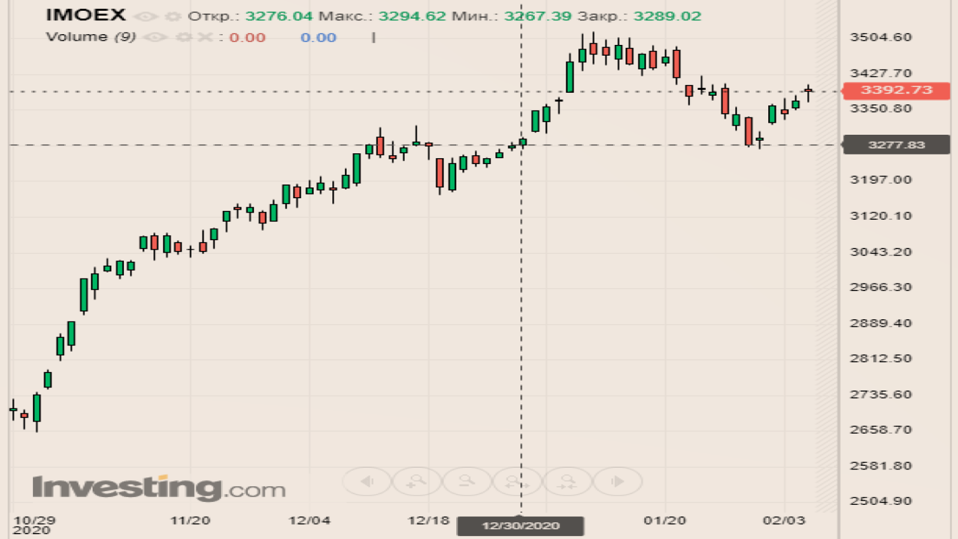958x539 pixels.
Task: Click the minimum value 3267.39
Action: (538, 16)
